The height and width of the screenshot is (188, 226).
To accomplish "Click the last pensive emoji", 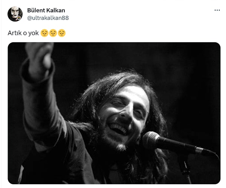I will coord(62,33).
